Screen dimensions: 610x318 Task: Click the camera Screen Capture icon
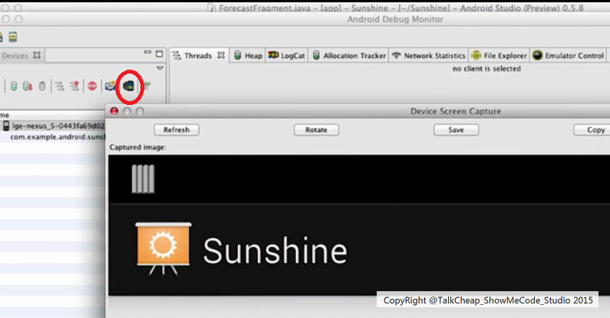[110, 86]
